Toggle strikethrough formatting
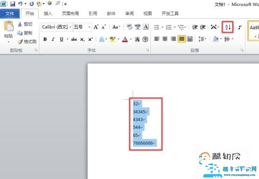Image resolution: width=259 pixels, height=179 pixels. pos(74,39)
